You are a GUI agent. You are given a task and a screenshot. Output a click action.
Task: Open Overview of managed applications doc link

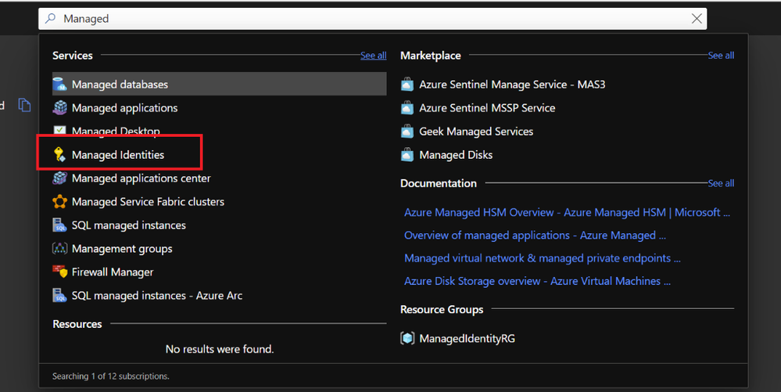click(535, 236)
